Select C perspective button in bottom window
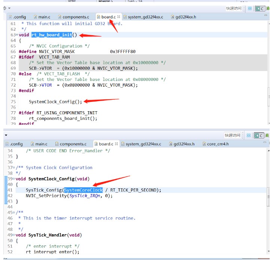 [x=259, y=135]
